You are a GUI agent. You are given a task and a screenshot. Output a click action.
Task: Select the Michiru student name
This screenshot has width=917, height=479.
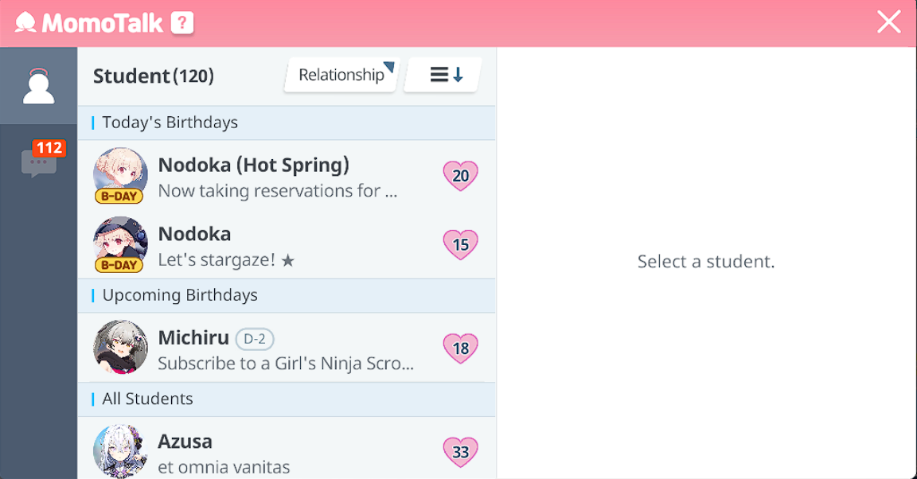(193, 337)
